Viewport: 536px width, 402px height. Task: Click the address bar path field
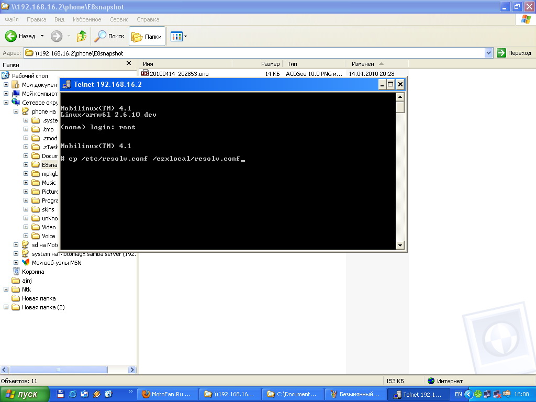(254, 53)
